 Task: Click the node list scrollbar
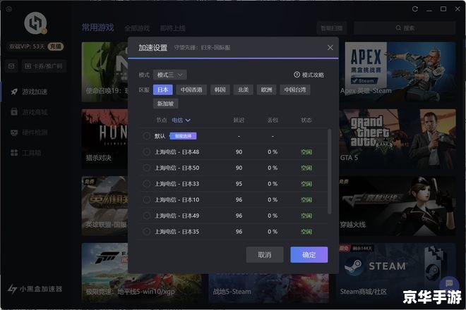[329, 171]
